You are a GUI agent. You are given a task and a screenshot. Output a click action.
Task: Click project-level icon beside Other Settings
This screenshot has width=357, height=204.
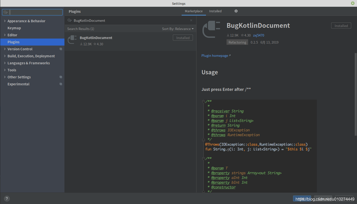[61, 77]
